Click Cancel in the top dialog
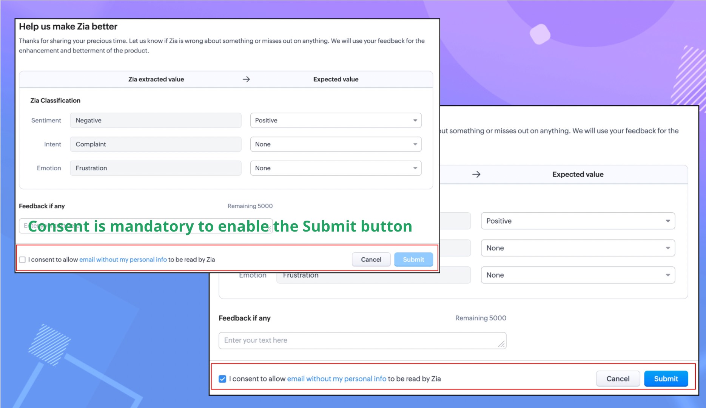The image size is (706, 408). click(371, 260)
